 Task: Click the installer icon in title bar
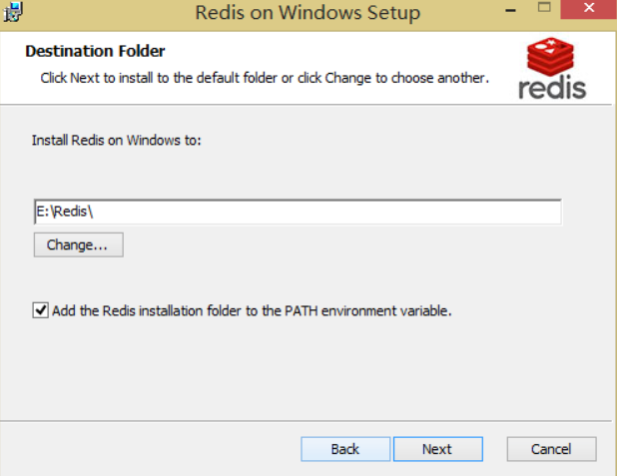pyautogui.click(x=13, y=12)
